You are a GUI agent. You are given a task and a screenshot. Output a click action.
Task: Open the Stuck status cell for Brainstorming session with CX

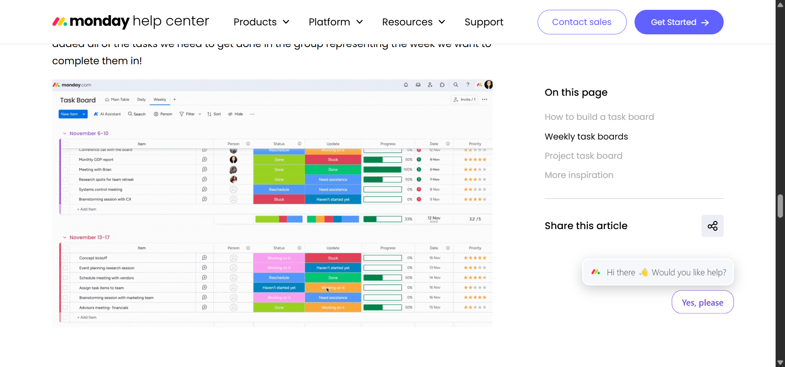tap(279, 199)
